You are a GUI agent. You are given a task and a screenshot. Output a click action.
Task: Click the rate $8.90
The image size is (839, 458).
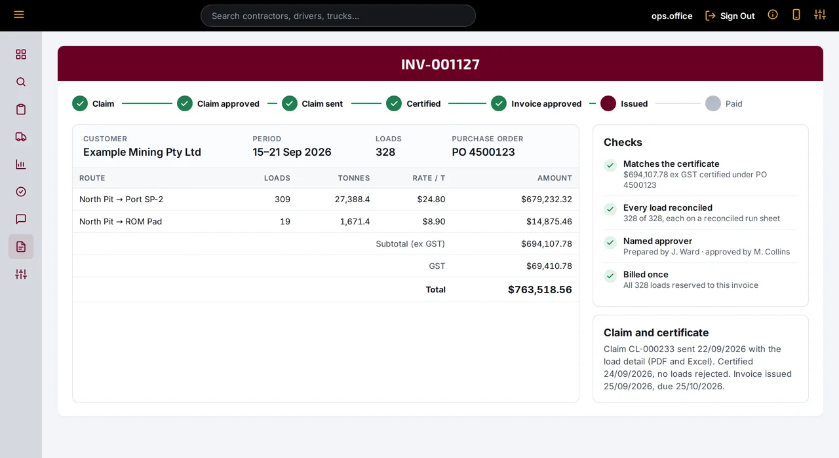(x=434, y=221)
